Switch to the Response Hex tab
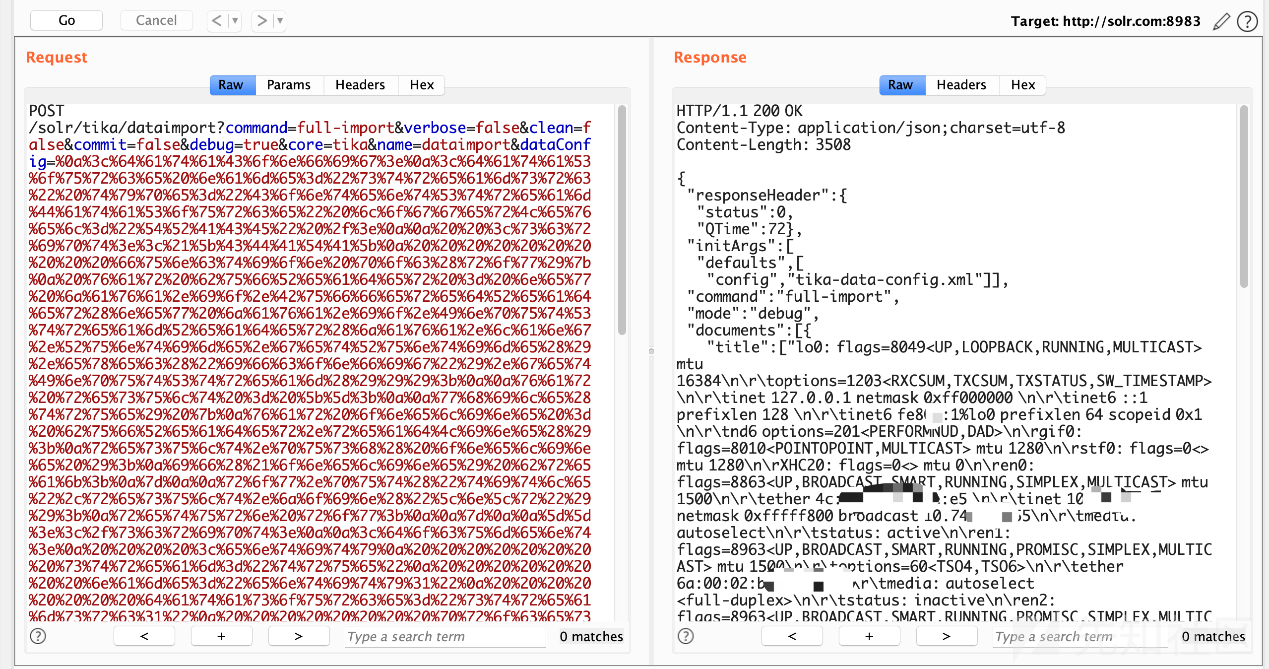Viewport: 1269px width, 669px height. pyautogui.click(x=1023, y=85)
